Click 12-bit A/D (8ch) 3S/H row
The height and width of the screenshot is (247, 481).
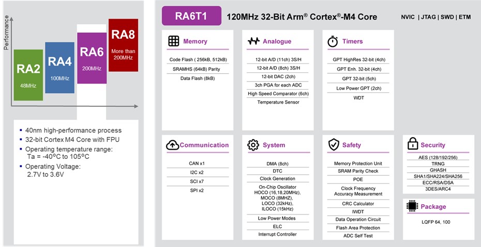278,68
